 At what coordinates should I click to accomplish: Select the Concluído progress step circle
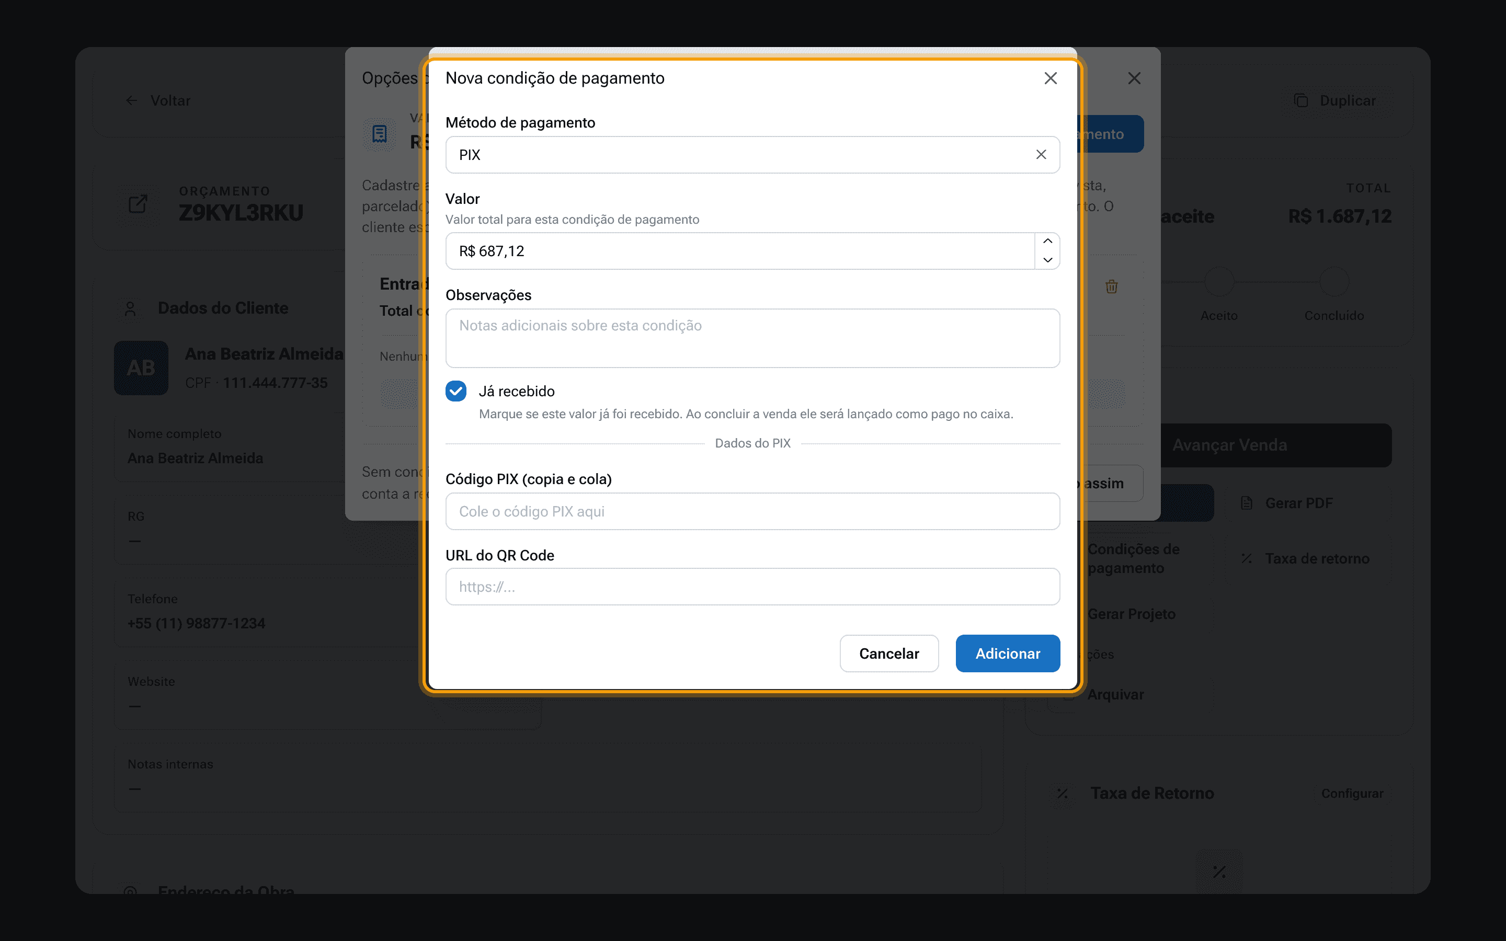tap(1334, 282)
